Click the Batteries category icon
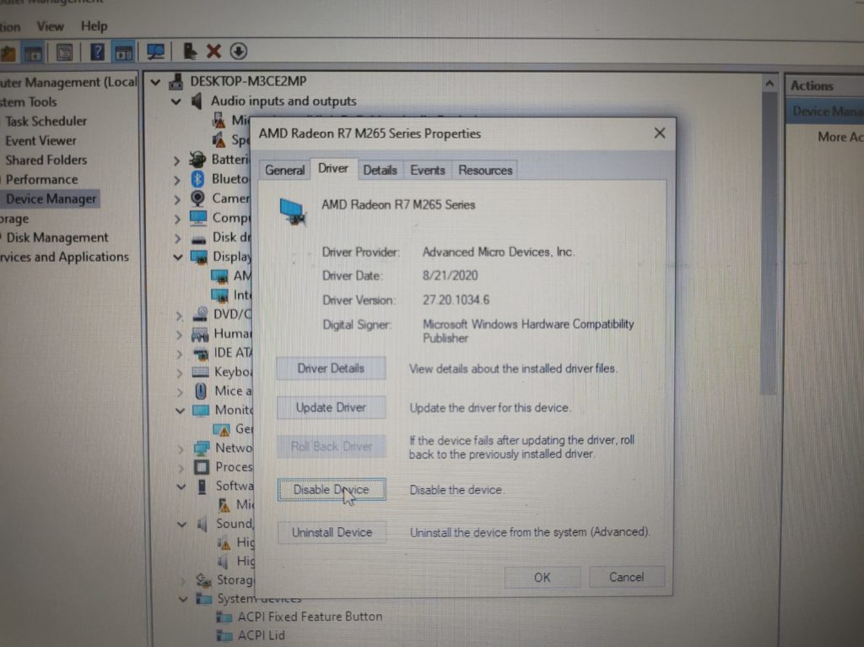 [x=197, y=160]
